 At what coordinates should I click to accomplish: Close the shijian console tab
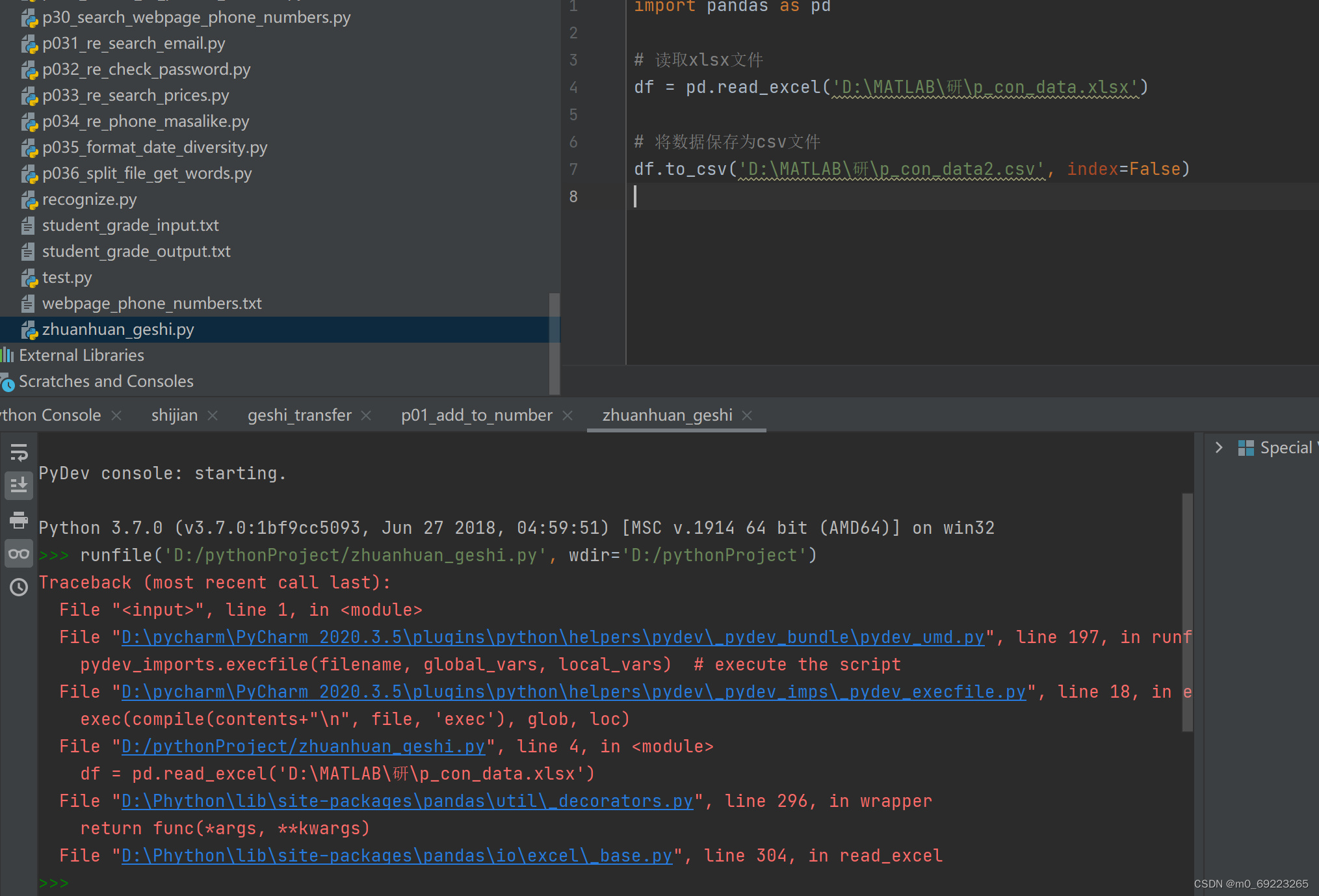[213, 415]
